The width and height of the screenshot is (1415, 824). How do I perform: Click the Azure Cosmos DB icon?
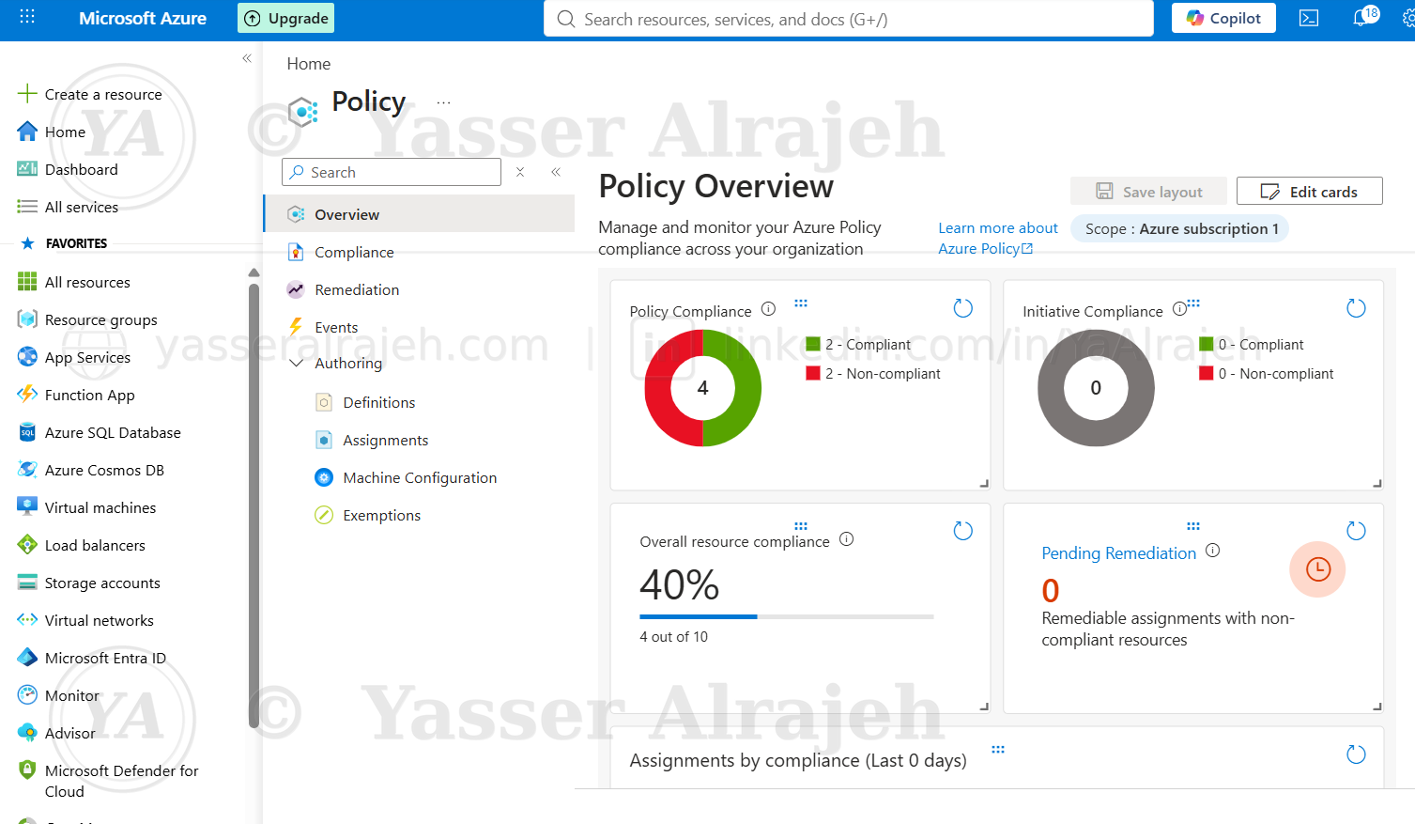pyautogui.click(x=27, y=470)
